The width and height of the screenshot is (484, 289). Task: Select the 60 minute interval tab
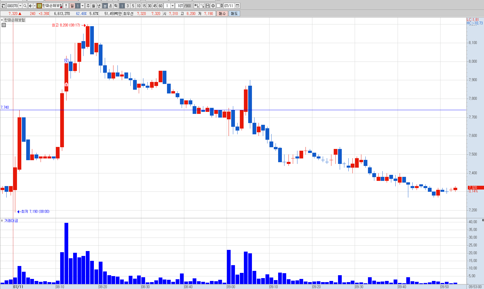pos(160,6)
